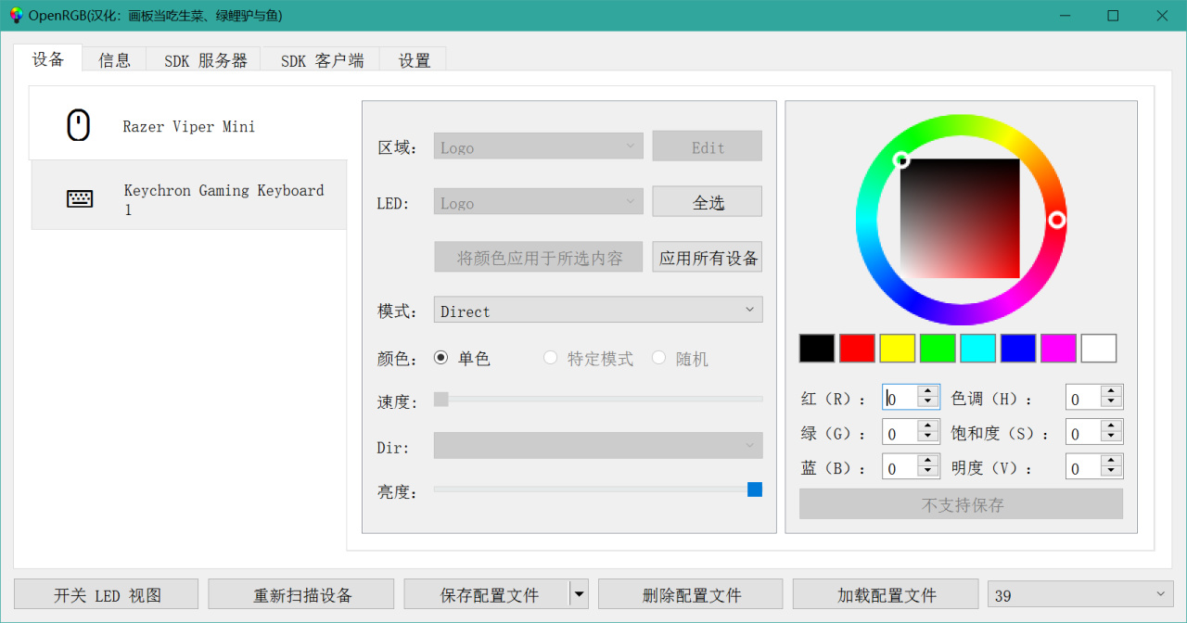1187x623 pixels.
Task: Pick the white color swatch
Action: (1099, 348)
